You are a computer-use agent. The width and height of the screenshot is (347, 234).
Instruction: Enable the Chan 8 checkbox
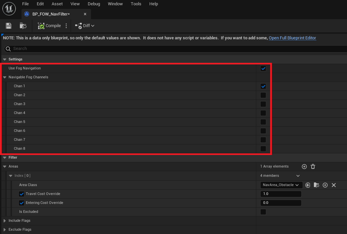point(263,149)
